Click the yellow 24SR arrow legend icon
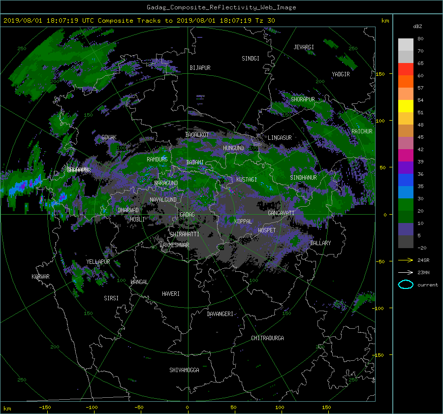443x414 pixels. (406, 260)
